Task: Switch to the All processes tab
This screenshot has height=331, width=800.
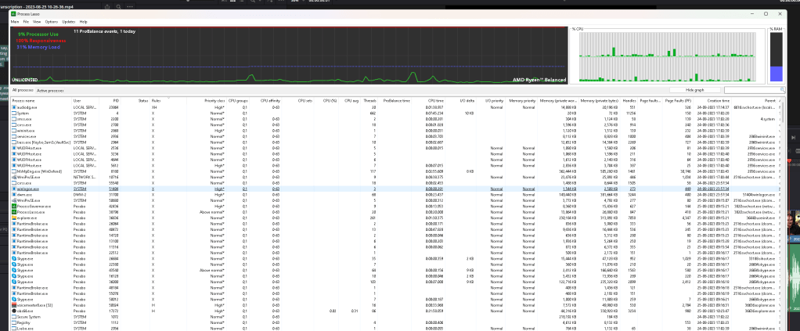Action: [x=23, y=90]
